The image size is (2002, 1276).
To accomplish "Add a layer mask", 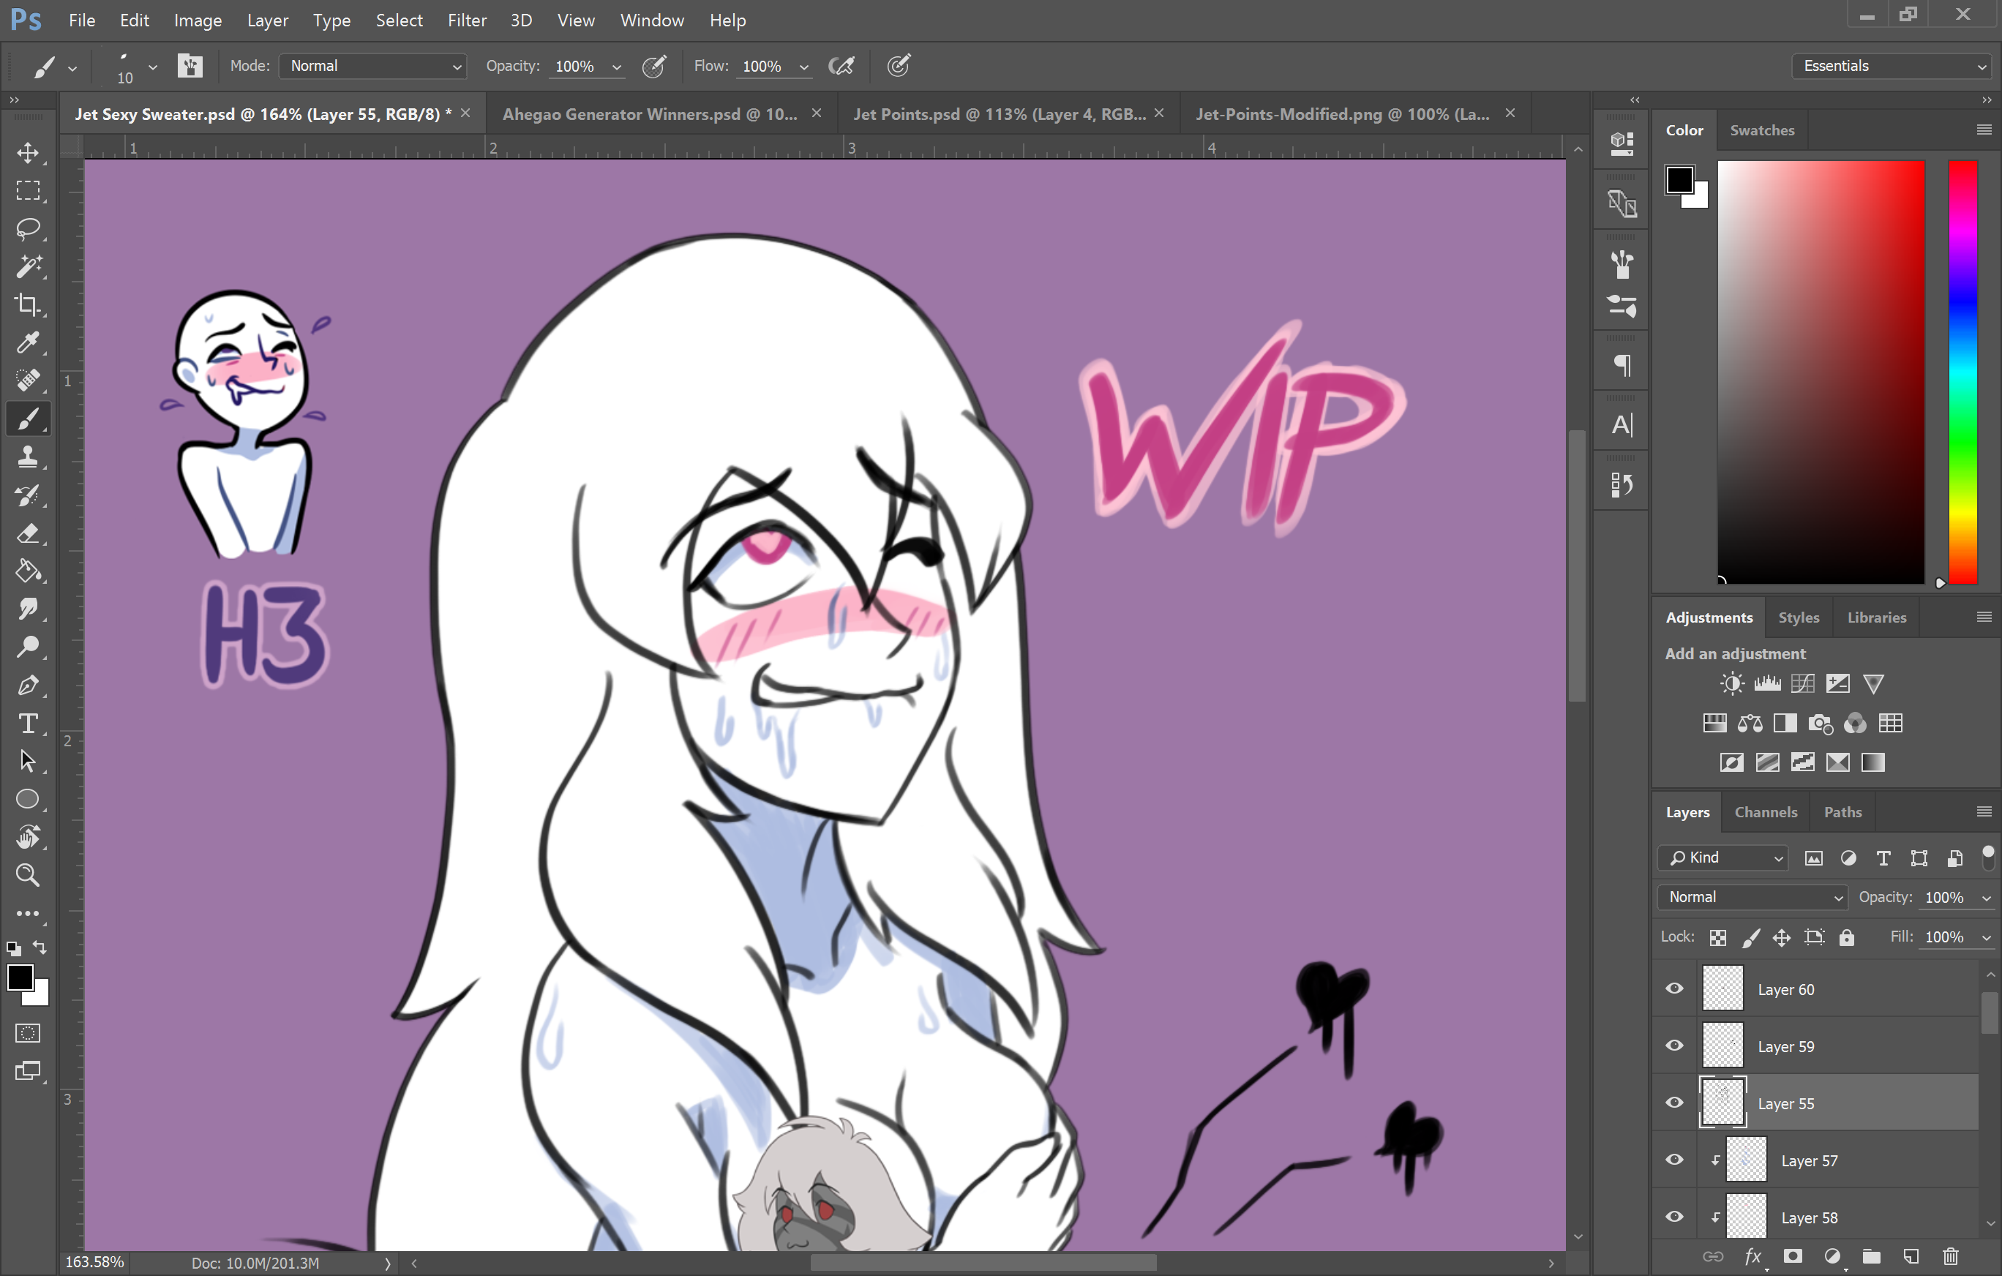I will pos(1793,1257).
